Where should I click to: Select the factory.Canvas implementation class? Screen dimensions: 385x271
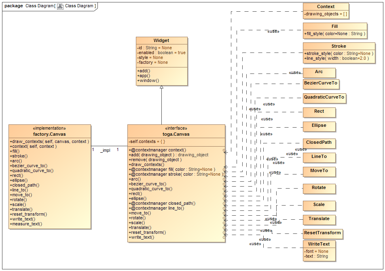[x=49, y=134]
